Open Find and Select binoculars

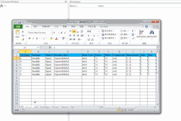pos(152,34)
